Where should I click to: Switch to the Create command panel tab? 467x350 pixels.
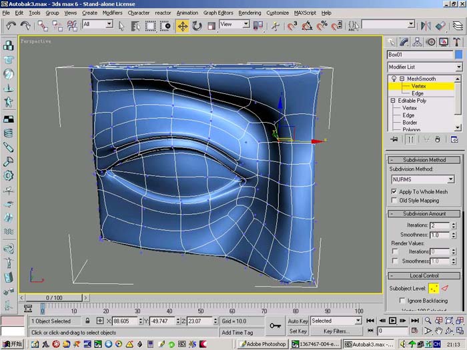pyautogui.click(x=392, y=42)
